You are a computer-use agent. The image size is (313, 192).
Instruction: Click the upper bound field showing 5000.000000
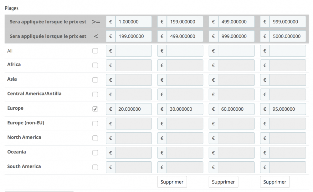287,36
